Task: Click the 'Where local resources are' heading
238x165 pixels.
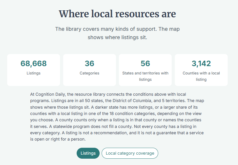Action: click(x=117, y=14)
